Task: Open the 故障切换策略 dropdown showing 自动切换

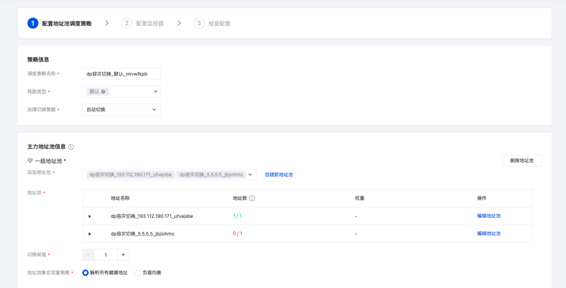Action: click(121, 109)
